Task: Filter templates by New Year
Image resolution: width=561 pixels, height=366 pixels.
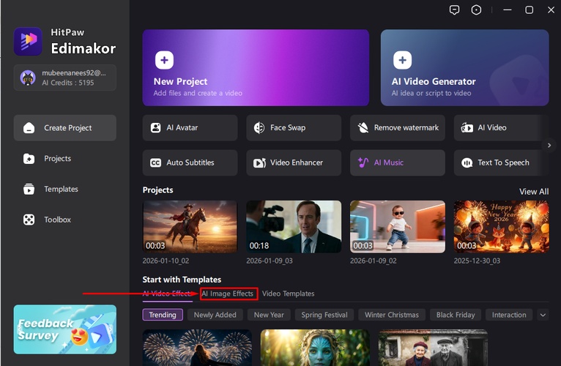Action: [269, 315]
